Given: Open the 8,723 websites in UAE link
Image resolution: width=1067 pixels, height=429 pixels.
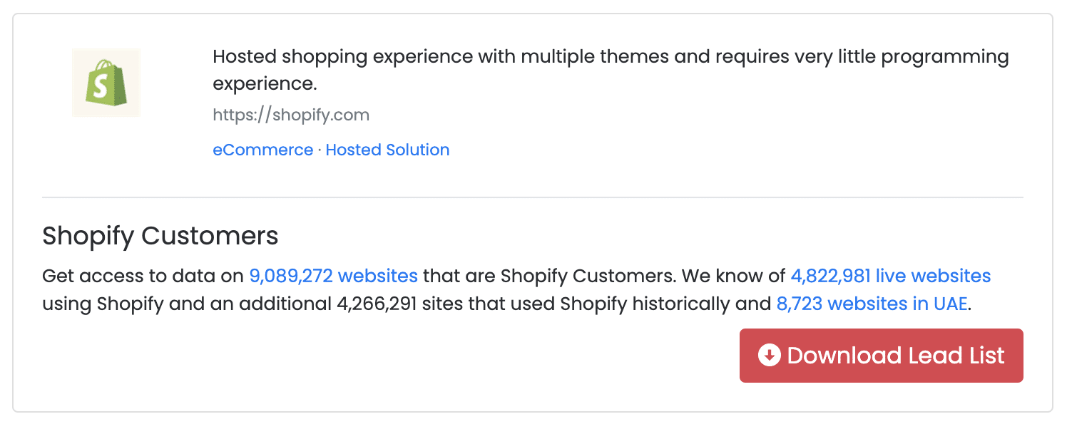Looking at the screenshot, I should pos(871,304).
